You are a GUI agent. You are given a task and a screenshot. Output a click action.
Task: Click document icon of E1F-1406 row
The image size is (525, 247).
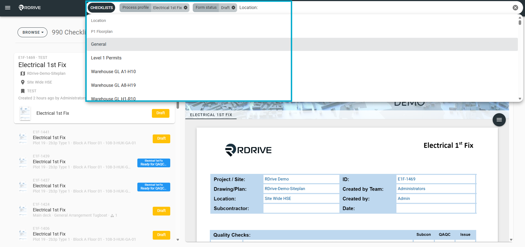[x=23, y=235]
